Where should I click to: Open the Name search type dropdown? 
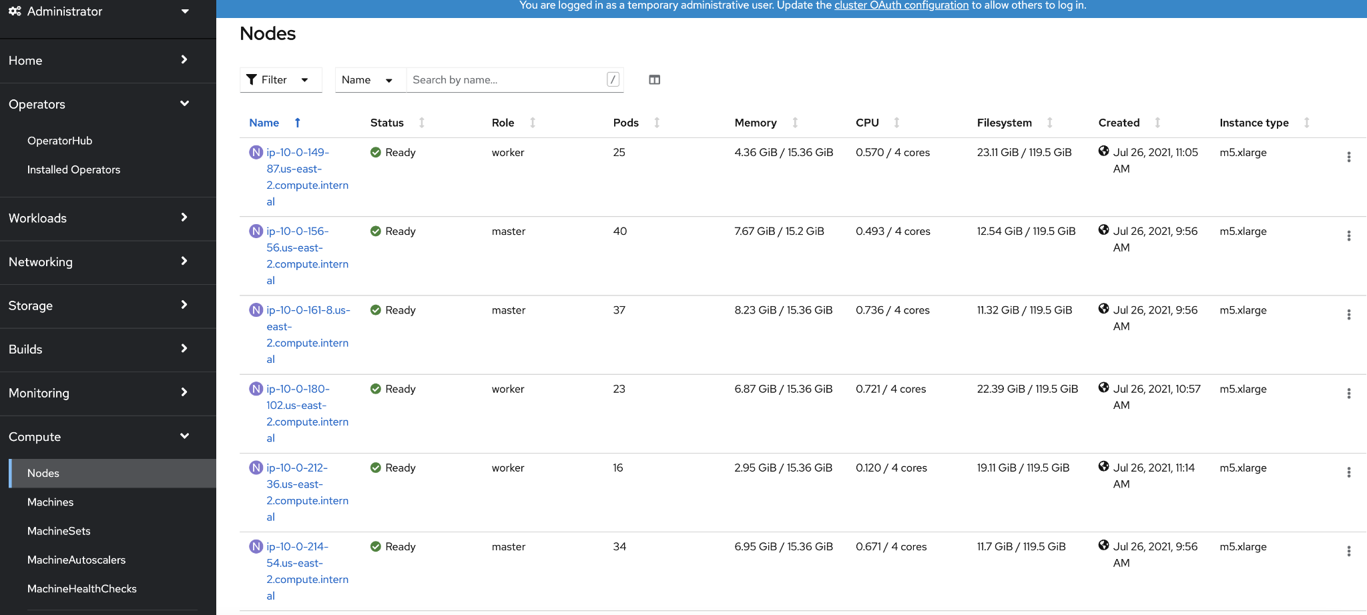[x=368, y=79]
